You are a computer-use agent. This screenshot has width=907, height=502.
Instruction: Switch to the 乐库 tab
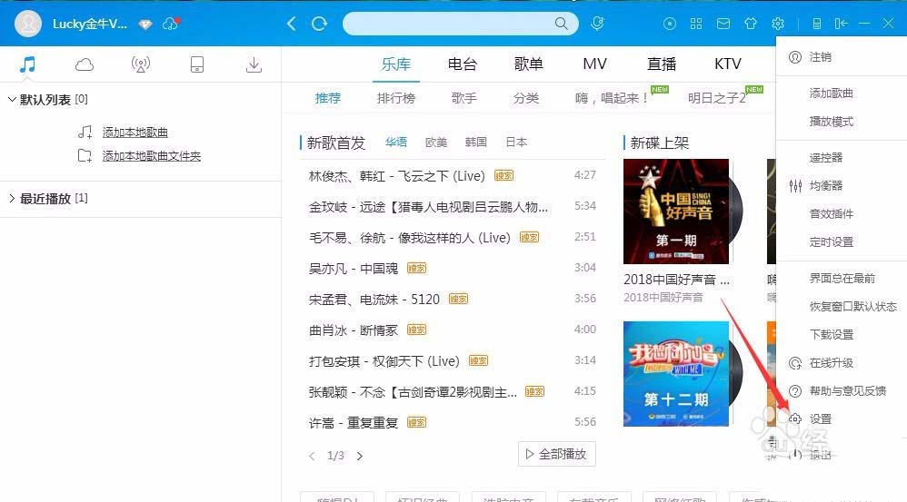pyautogui.click(x=396, y=64)
